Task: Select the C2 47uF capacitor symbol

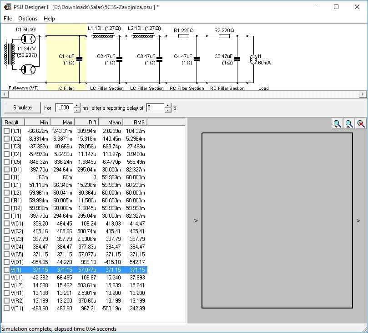Action: click(120, 59)
